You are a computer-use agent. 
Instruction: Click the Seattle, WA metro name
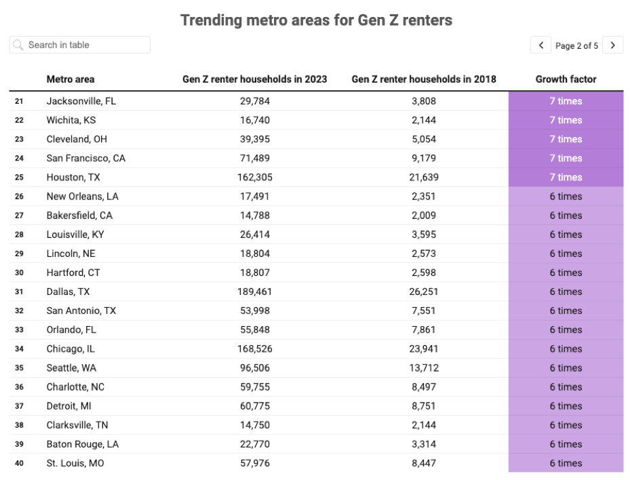click(x=71, y=368)
